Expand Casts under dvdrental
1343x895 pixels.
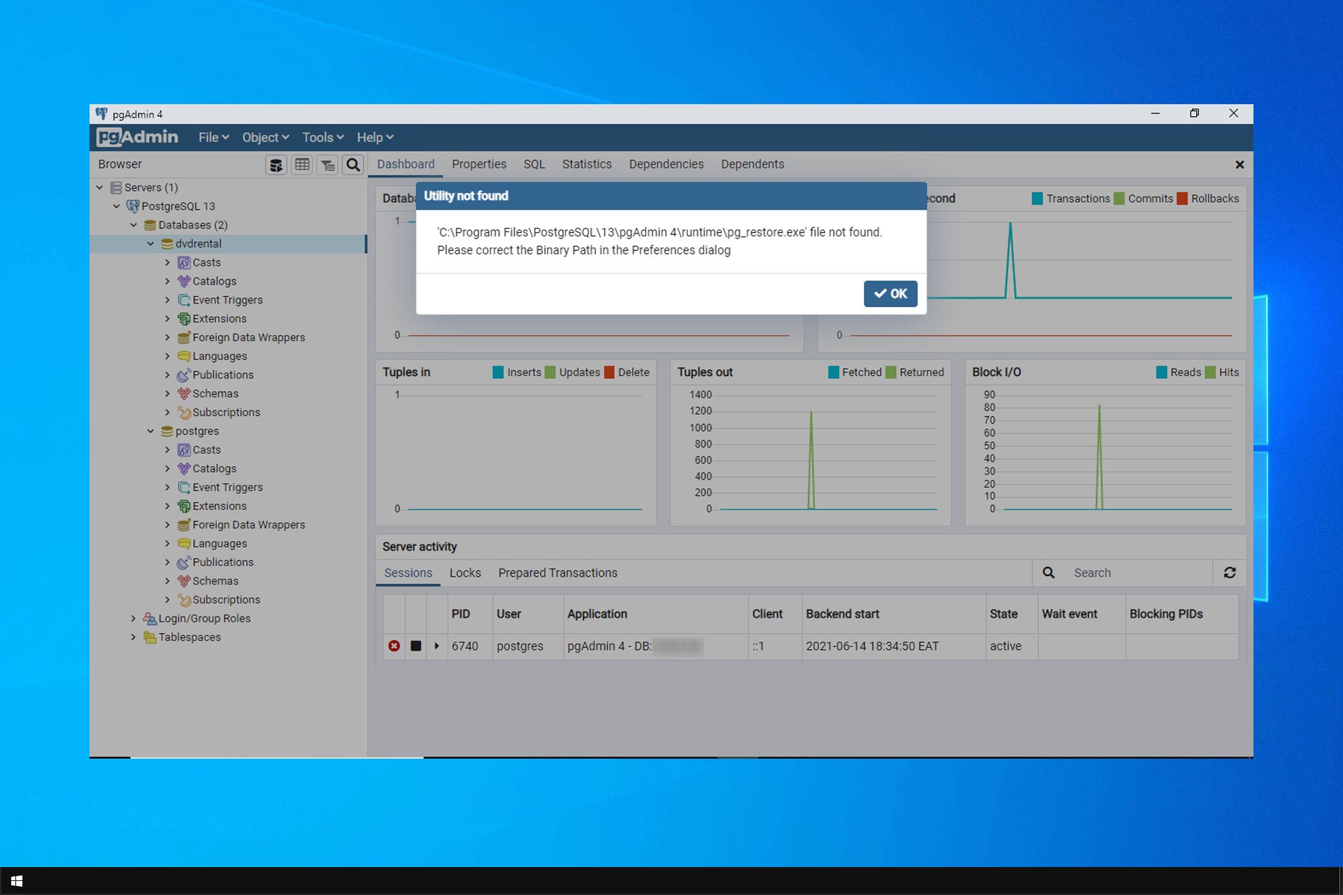coord(167,263)
